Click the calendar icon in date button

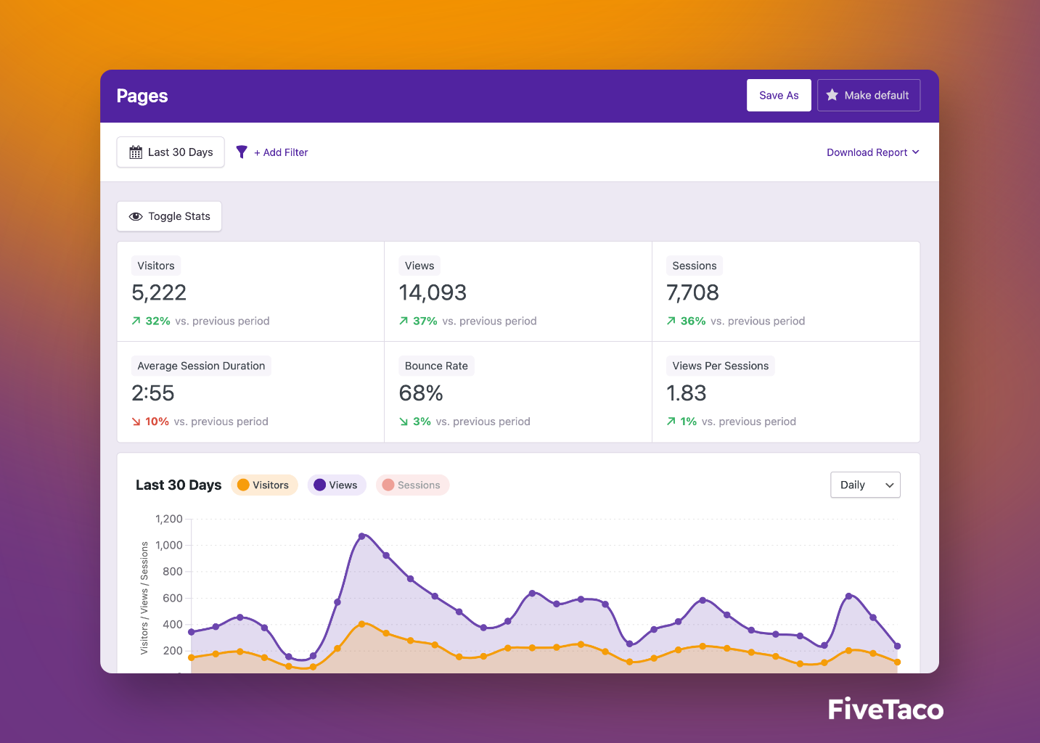(x=136, y=152)
